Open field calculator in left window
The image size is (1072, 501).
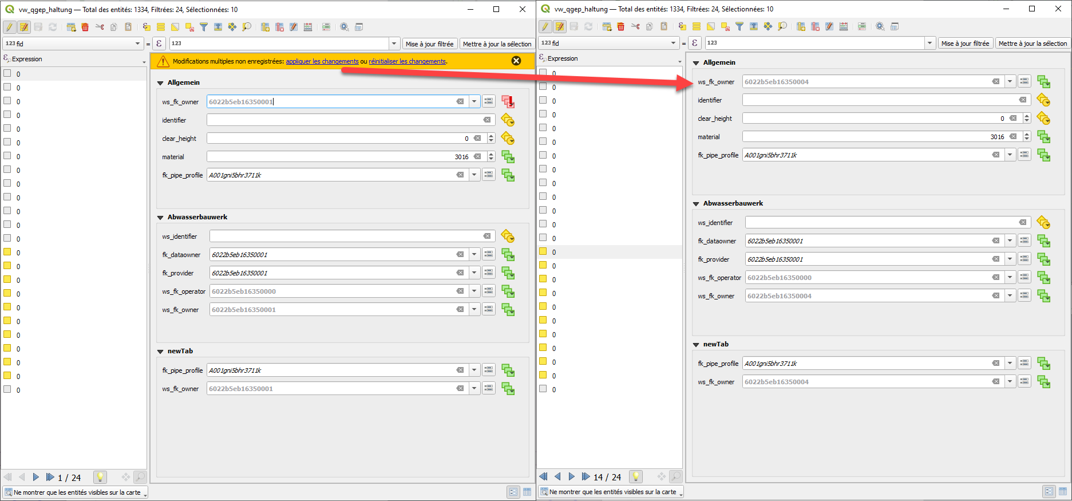(308, 27)
